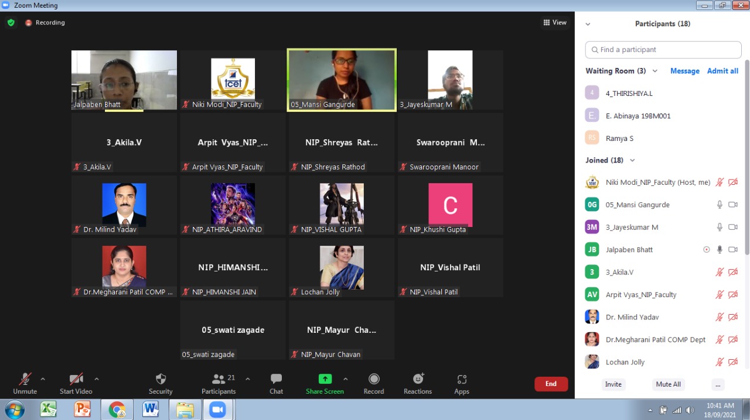
Task: Select Jalpaben Bhatt video tile
Action: coord(124,80)
